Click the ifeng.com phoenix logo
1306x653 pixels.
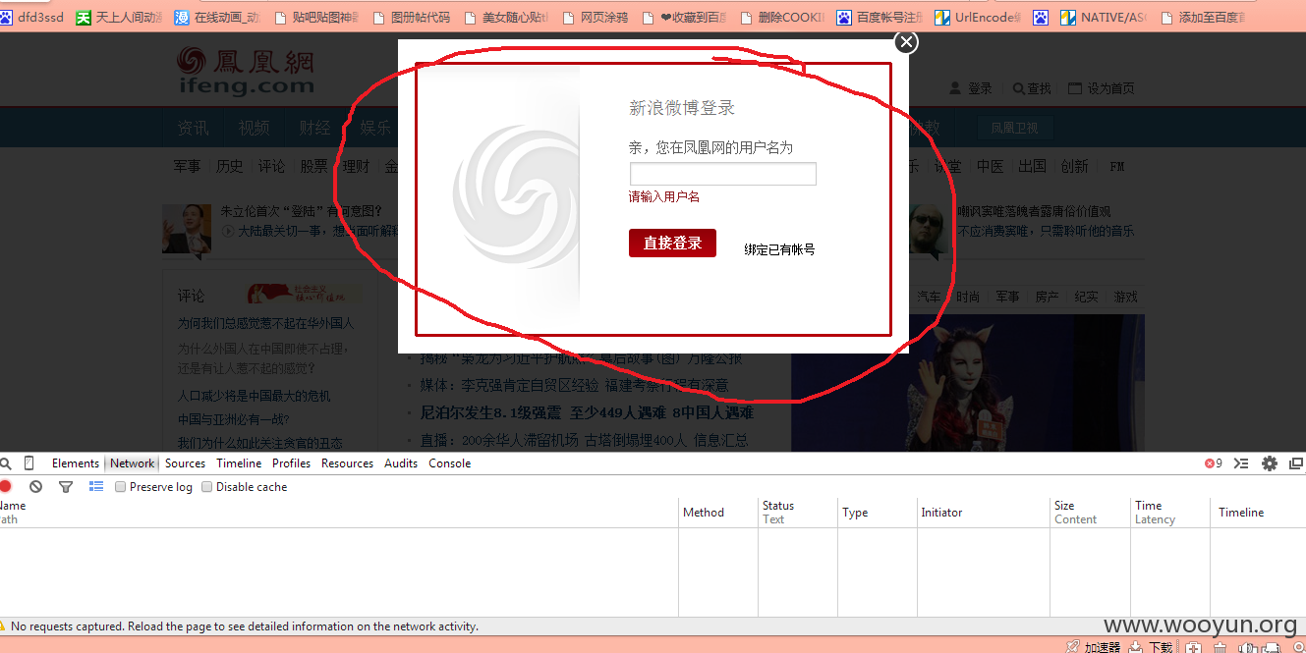[246, 71]
